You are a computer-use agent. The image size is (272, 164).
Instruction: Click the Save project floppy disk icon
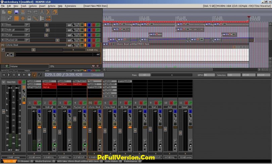[16, 12]
